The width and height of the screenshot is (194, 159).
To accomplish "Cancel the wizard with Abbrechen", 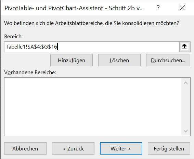I will click(25, 148).
